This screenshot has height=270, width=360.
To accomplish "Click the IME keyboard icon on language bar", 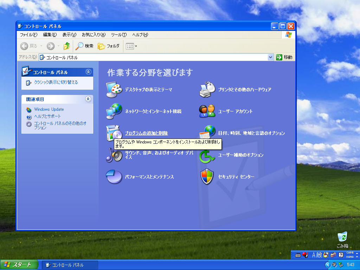I will click(x=298, y=255).
